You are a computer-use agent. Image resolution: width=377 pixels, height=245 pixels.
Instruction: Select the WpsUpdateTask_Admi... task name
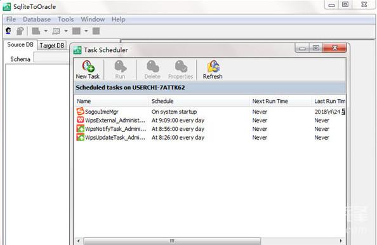115,138
